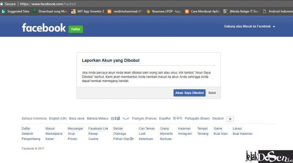The width and height of the screenshot is (293, 163).
Task: Click the green Daftar button
Action: click(76, 29)
